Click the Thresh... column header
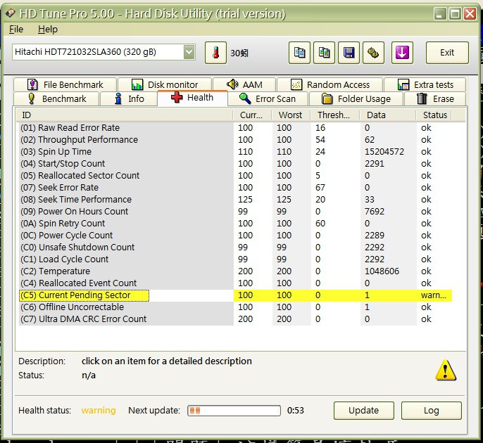 [x=334, y=115]
